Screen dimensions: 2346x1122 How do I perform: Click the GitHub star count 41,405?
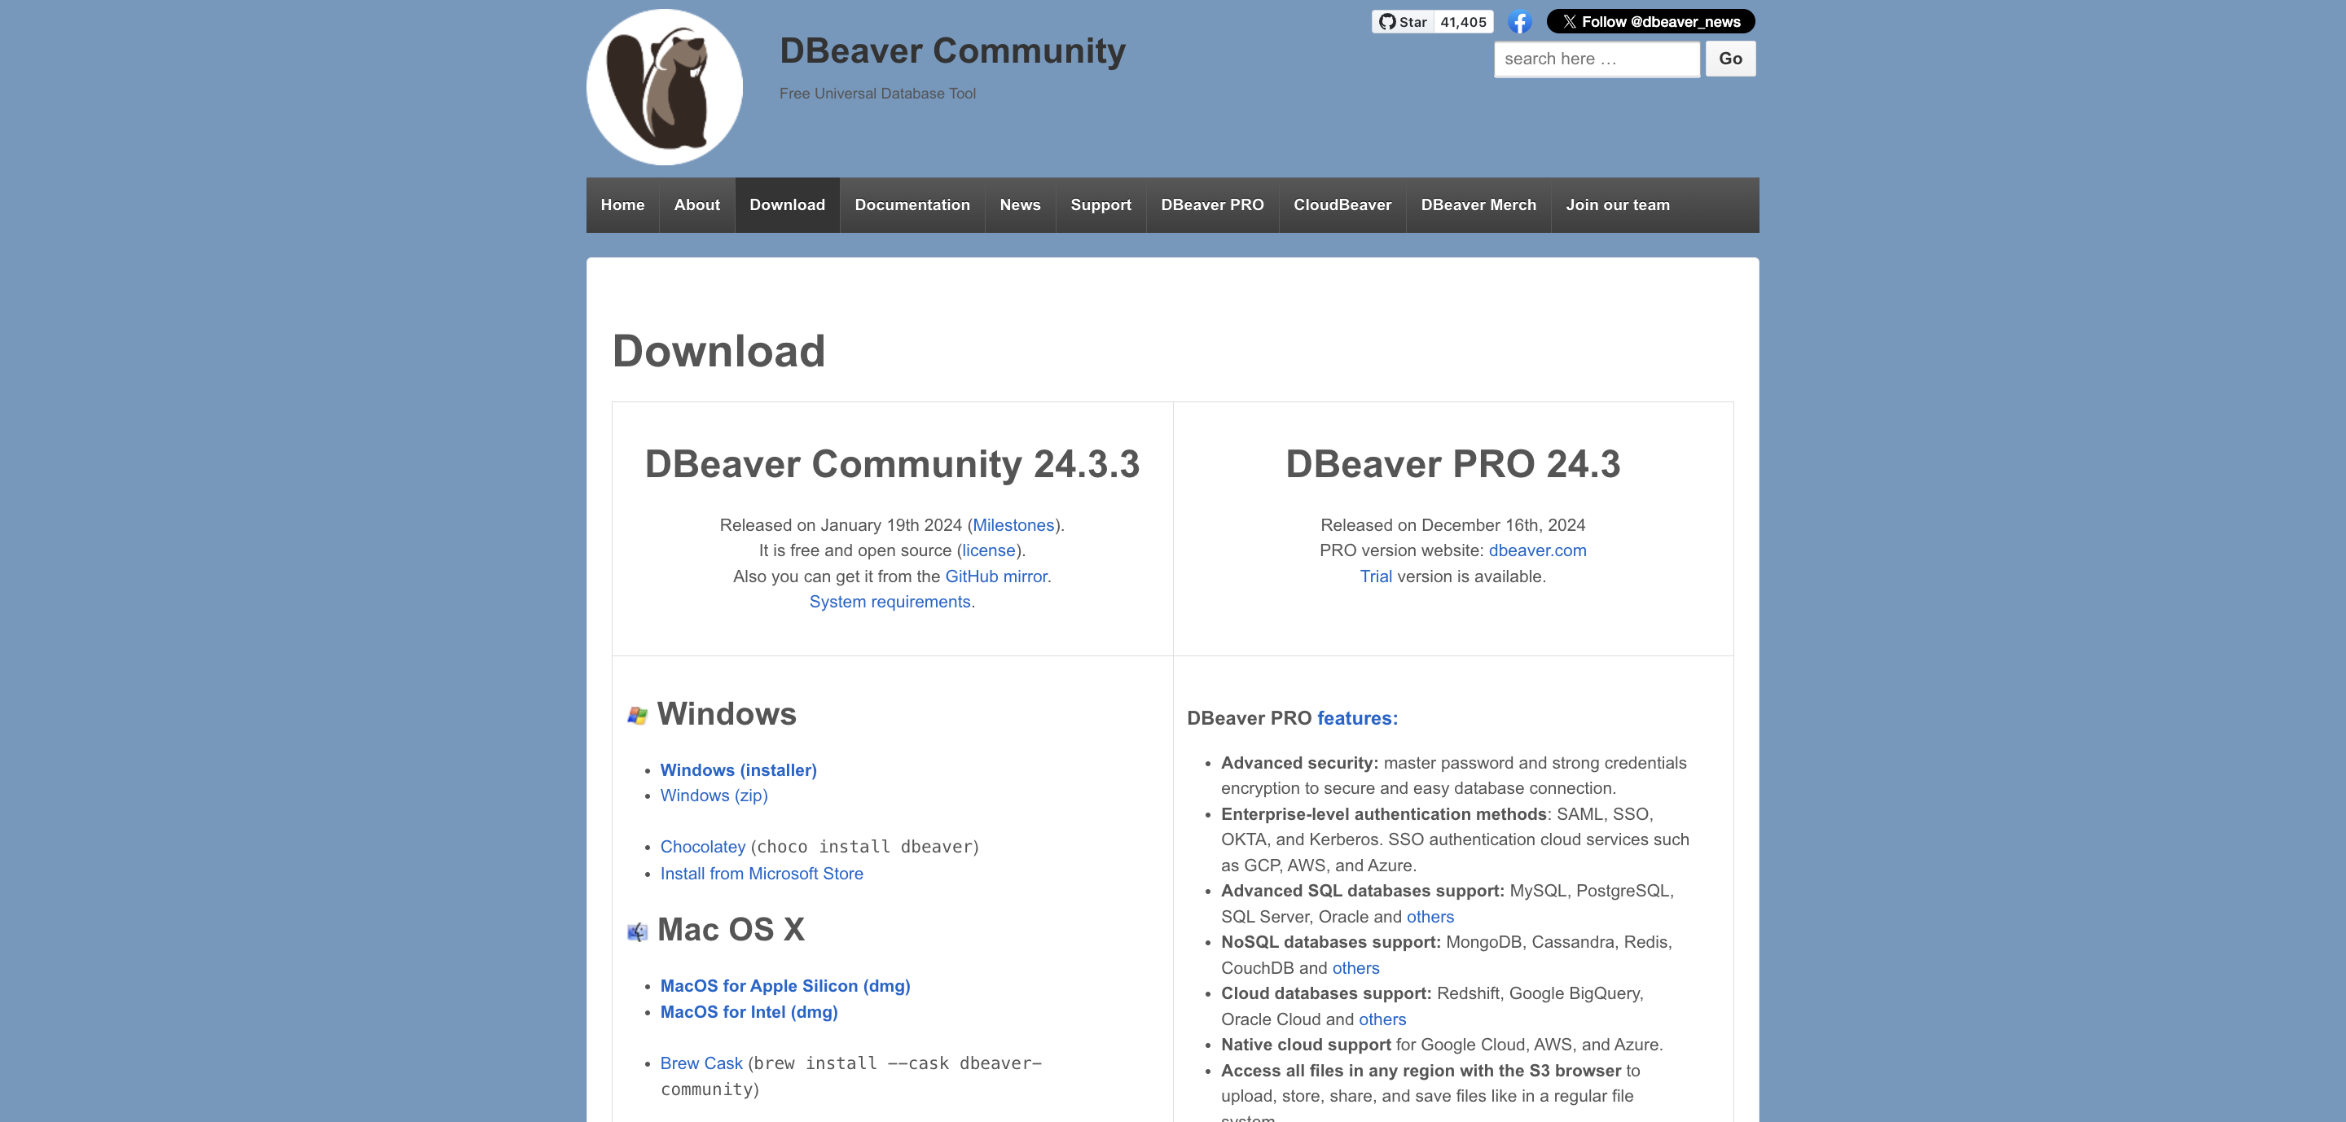click(1463, 22)
